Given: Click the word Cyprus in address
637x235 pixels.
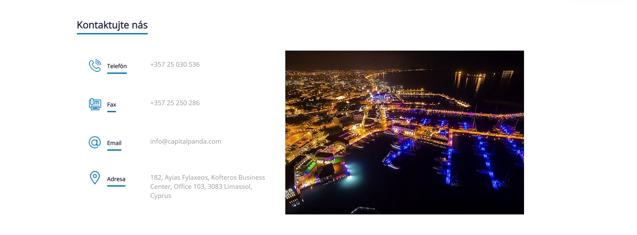Looking at the screenshot, I should coord(161,196).
